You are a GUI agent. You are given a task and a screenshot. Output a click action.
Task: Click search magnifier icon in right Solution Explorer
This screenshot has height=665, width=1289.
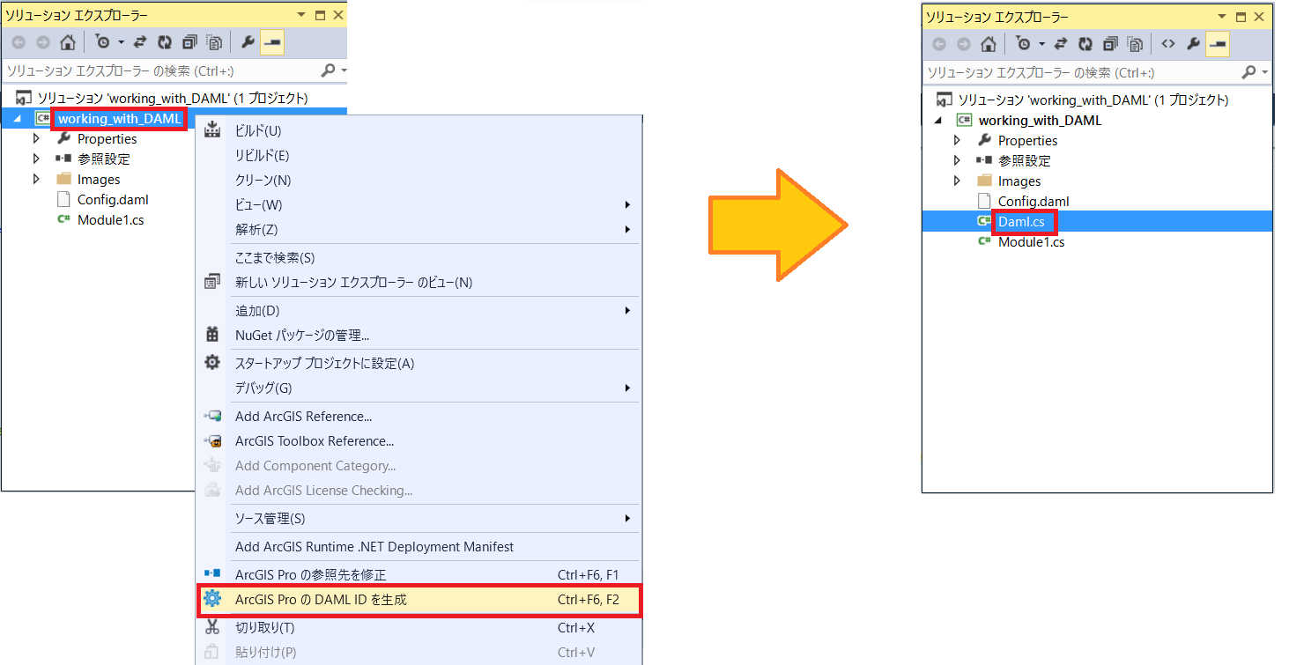pos(1249,72)
